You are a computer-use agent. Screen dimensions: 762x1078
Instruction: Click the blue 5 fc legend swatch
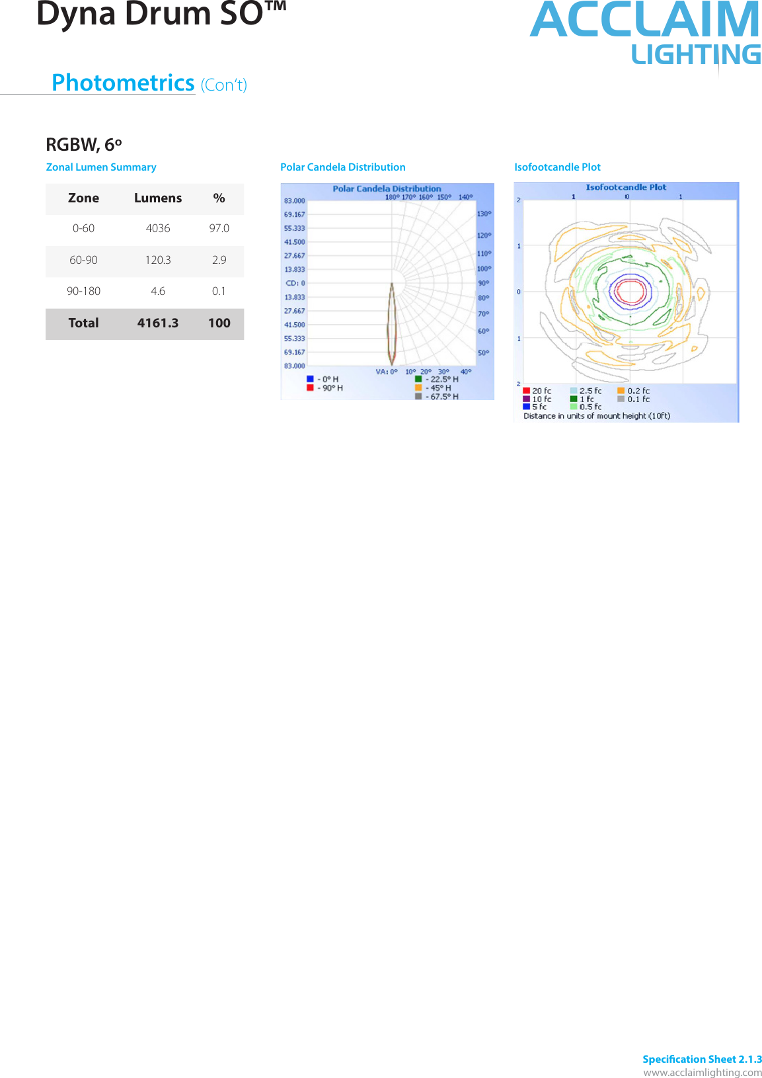(526, 407)
